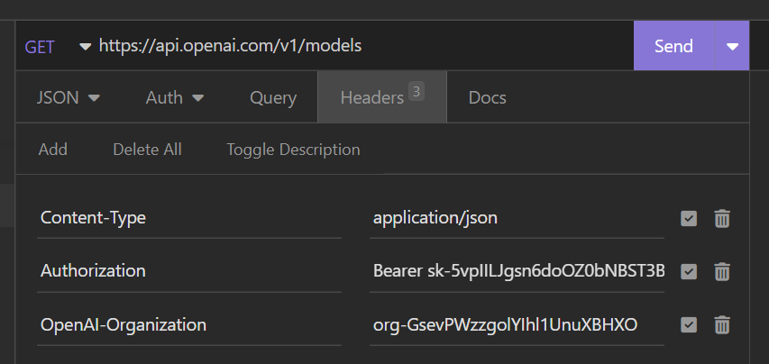Edit the application/json value field

(517, 218)
